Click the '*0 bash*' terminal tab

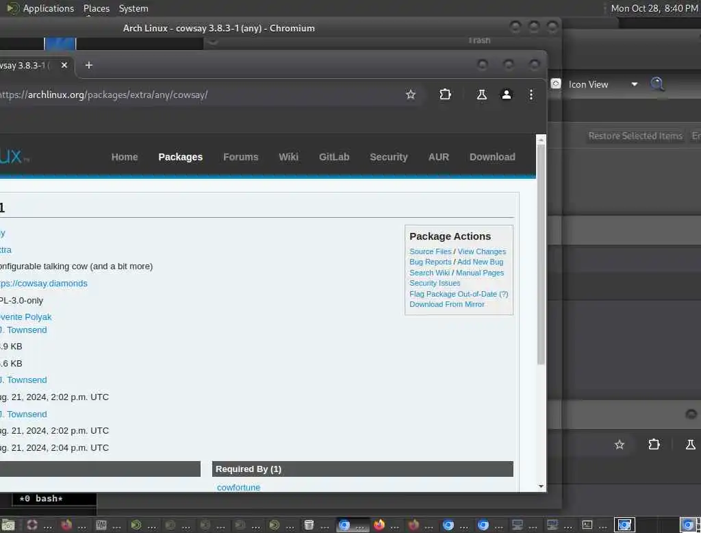point(41,499)
